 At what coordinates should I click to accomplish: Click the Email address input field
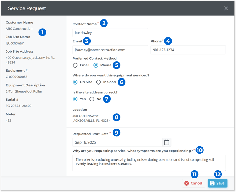[110, 50]
